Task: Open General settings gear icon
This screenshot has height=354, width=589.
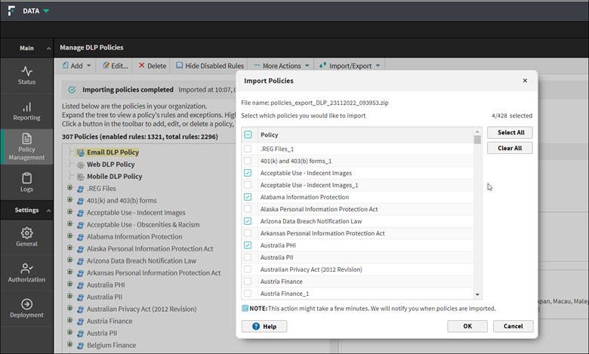Action: point(26,236)
